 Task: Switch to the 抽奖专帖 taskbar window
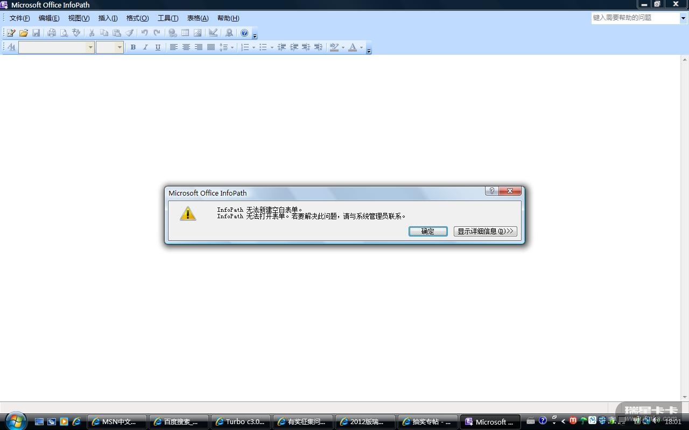[x=428, y=422]
